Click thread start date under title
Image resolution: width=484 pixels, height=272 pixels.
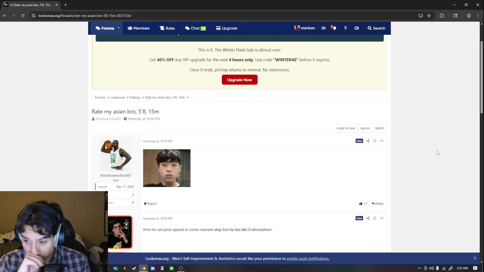coord(144,119)
